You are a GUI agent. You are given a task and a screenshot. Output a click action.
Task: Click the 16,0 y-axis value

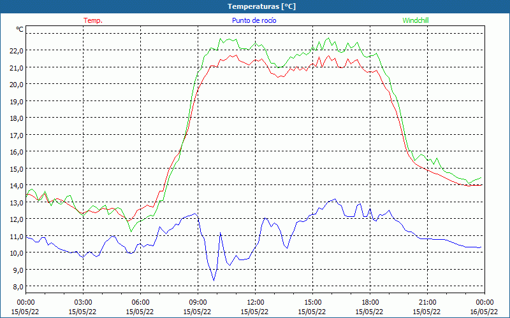(17, 152)
